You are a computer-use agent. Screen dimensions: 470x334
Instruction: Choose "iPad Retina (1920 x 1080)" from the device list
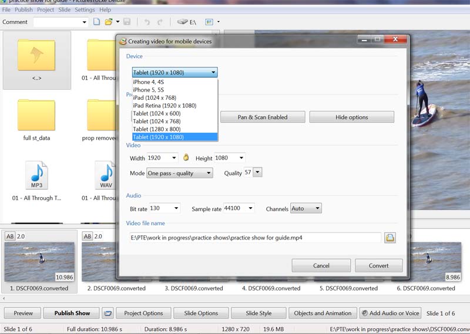pos(164,106)
